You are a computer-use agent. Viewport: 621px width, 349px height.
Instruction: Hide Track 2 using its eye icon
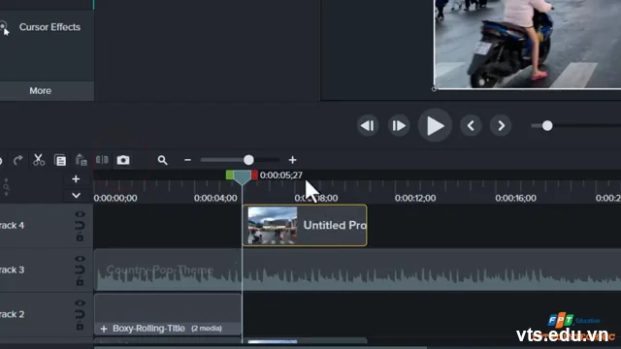(x=80, y=303)
